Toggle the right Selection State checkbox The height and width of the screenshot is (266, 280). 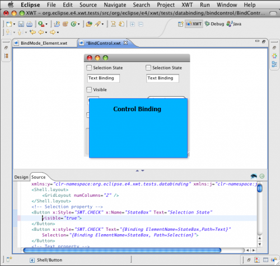click(148, 68)
